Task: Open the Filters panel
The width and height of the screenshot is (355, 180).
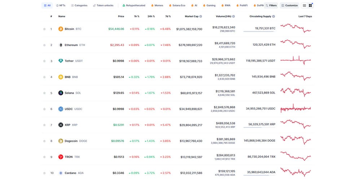Action: pos(271,5)
